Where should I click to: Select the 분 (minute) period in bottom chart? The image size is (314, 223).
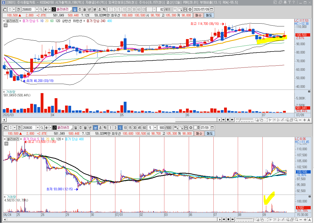95,127
